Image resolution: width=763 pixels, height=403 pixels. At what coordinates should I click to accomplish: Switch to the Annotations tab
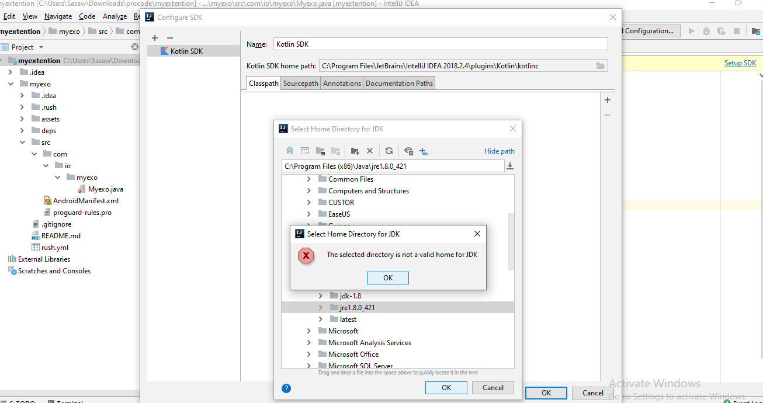click(342, 84)
